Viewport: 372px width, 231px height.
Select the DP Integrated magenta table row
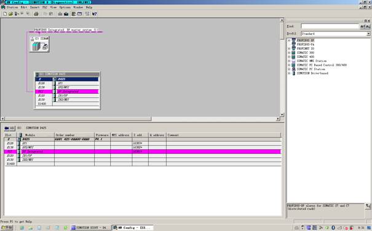143,152
